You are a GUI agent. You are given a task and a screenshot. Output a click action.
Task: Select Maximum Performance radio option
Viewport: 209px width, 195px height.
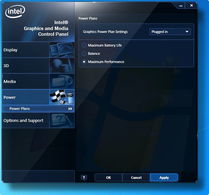tap(84, 62)
